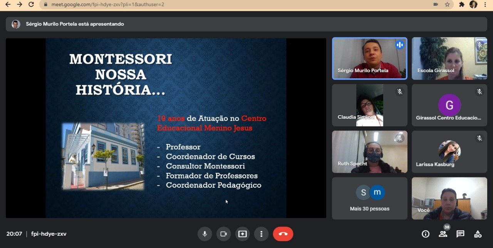493x248 pixels.
Task: Click the meeting code fpi-hdye-zxv
Action: (x=49, y=234)
